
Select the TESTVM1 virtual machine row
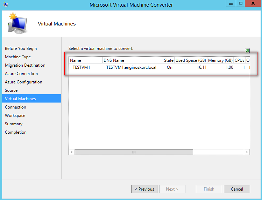(160, 67)
